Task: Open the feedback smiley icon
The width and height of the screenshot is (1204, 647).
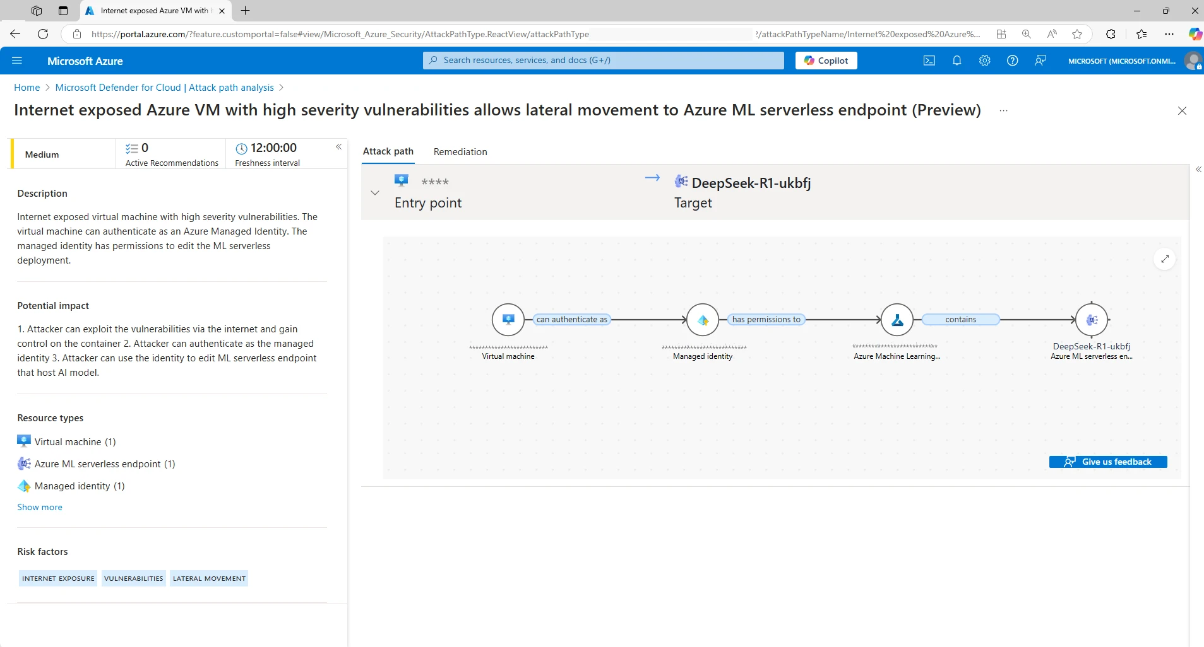Action: click(1039, 61)
